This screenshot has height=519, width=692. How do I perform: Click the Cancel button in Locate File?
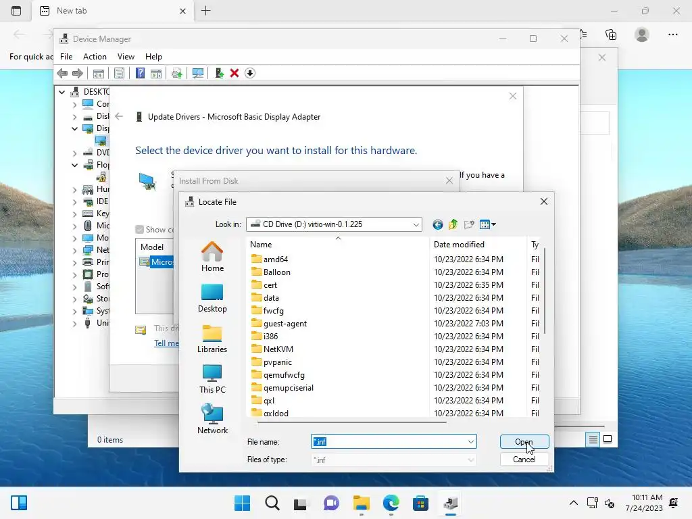(524, 460)
